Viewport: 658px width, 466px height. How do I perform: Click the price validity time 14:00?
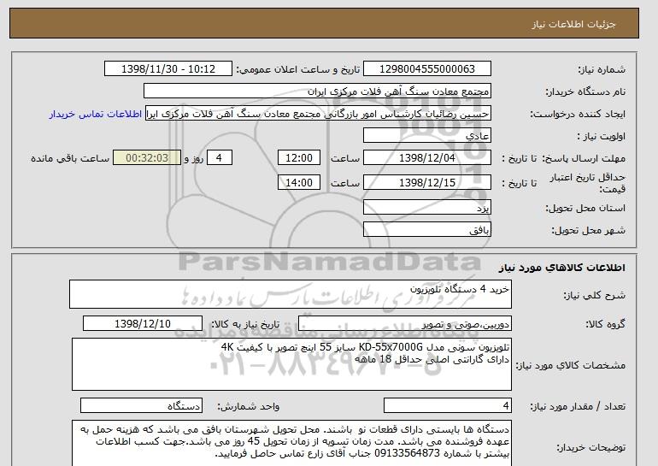299,182
